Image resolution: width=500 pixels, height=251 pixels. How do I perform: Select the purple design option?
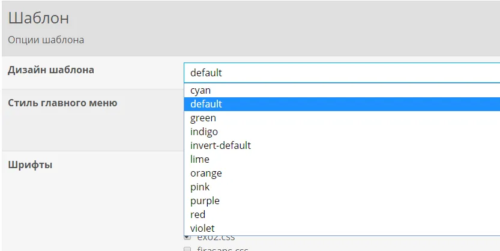point(205,201)
